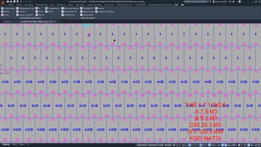The image size is (261, 147).
Task: Click the coordinates readout in status bar
Action: (x=150, y=145)
